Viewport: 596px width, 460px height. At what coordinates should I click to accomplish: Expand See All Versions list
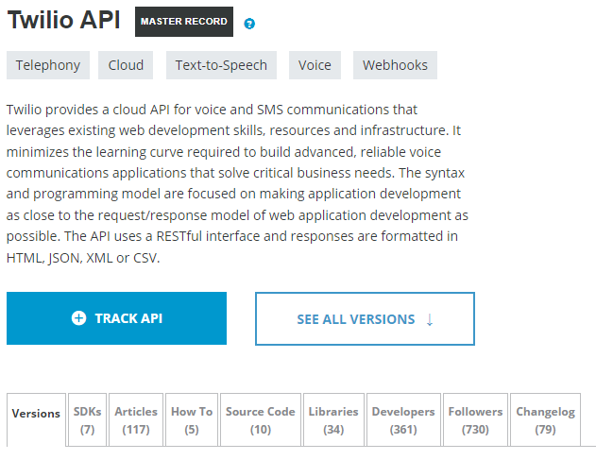coord(365,319)
